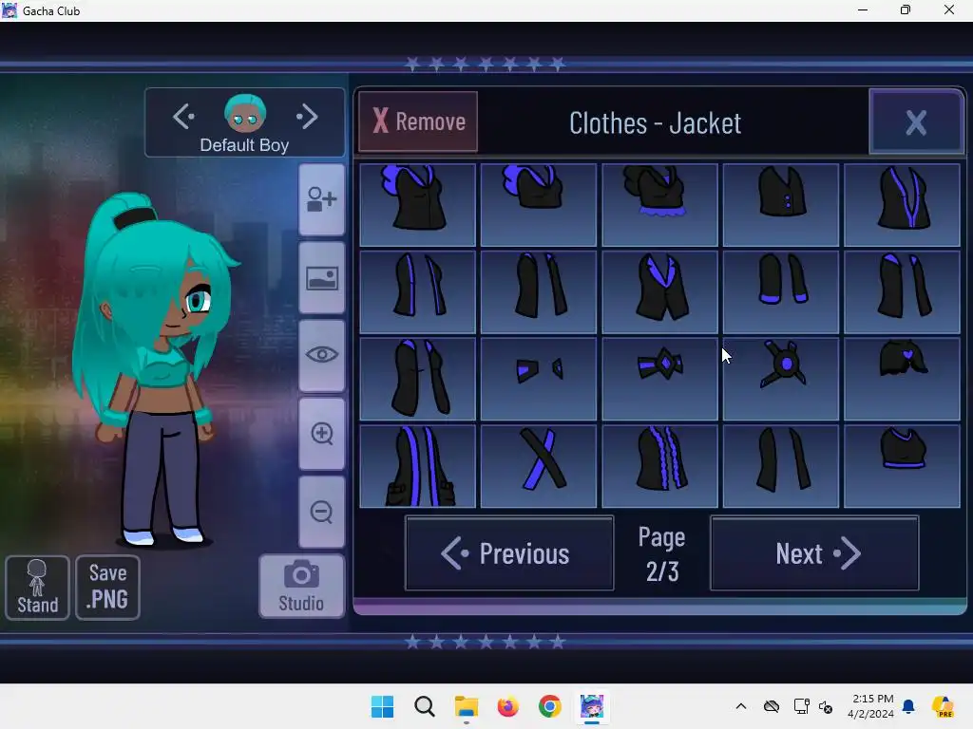Pick the crossed purple X straps item
Screen dimensions: 973x729
coord(539,465)
